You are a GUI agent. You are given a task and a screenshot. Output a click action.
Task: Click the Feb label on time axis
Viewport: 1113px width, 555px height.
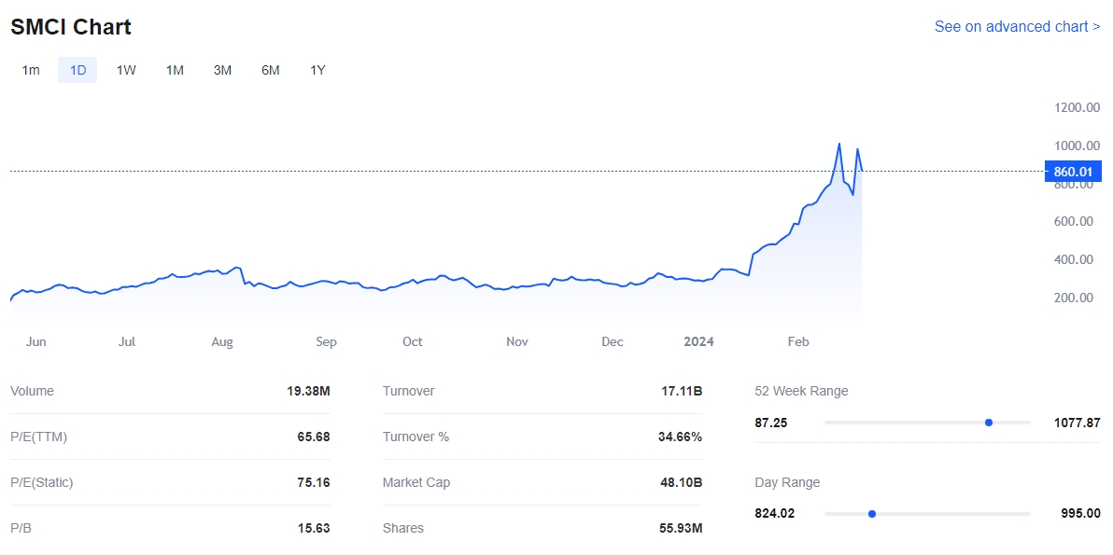point(797,342)
